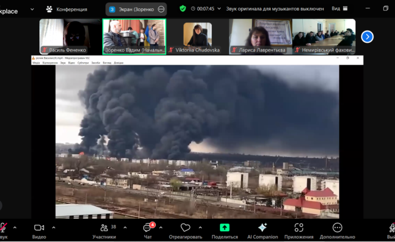Click the green encryption shield icon

[183, 9]
